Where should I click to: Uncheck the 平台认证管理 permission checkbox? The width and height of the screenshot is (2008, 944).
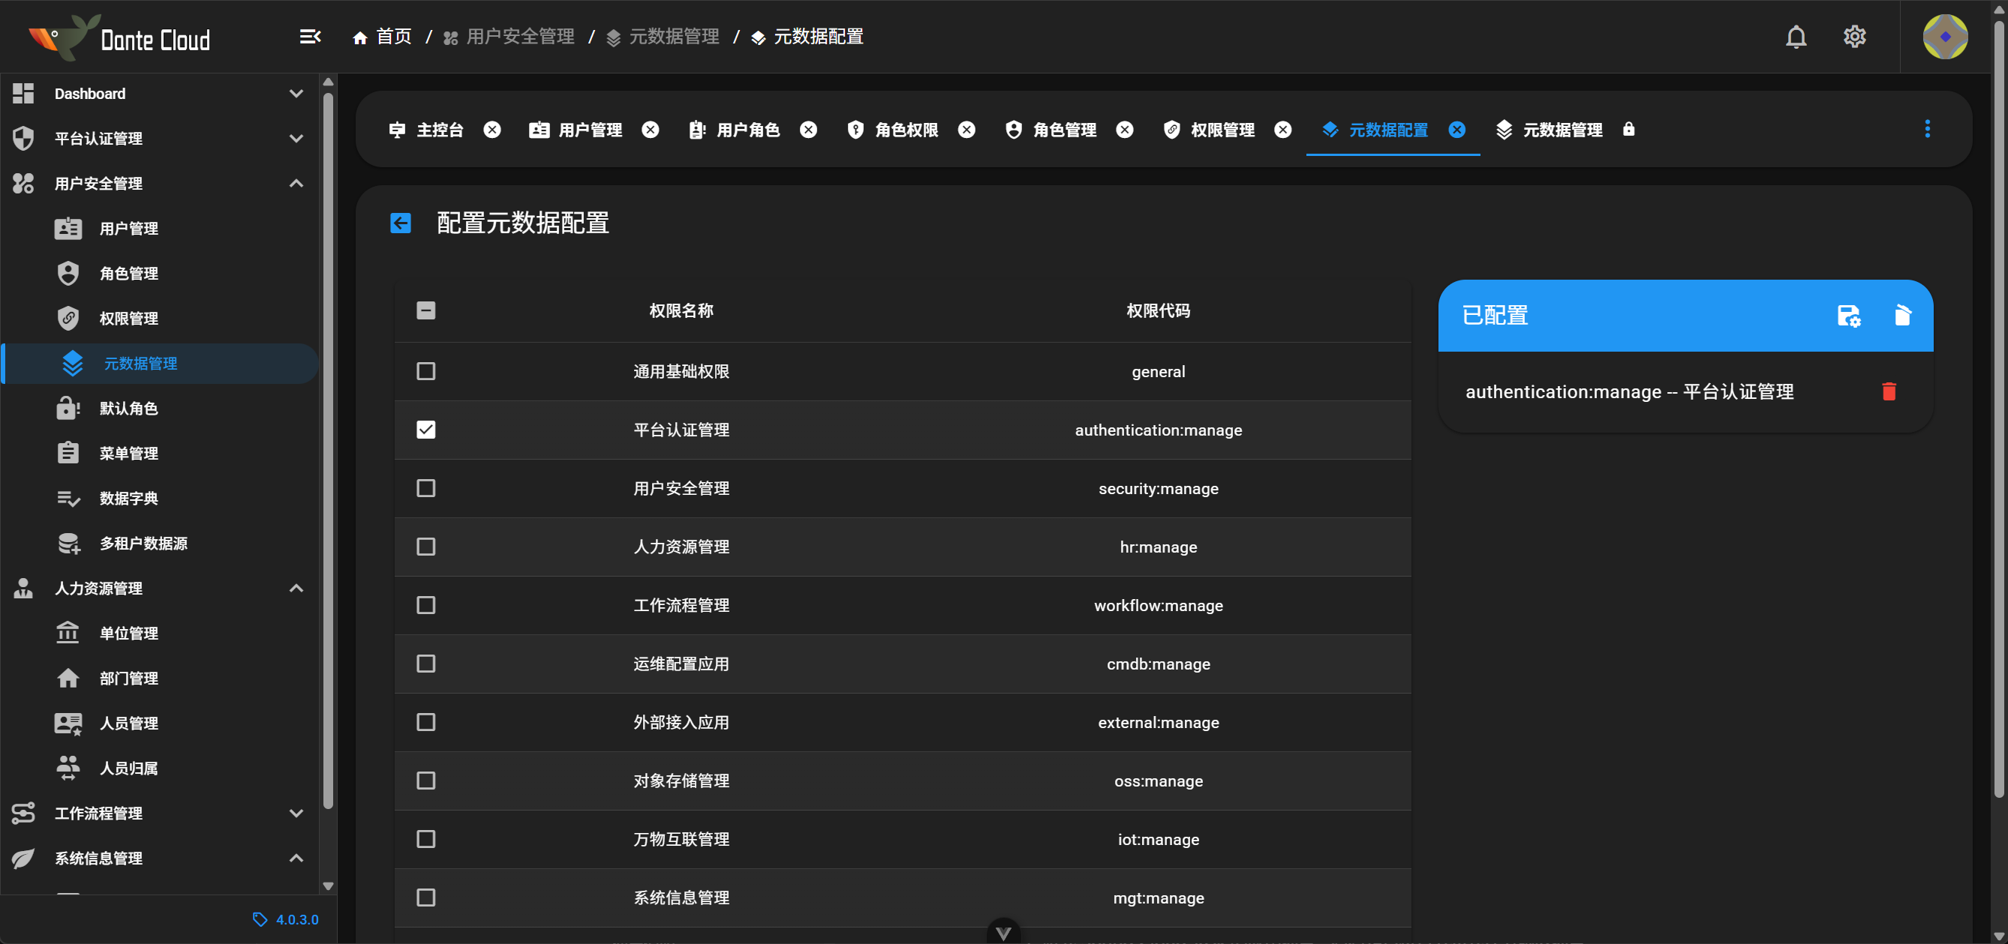click(425, 429)
